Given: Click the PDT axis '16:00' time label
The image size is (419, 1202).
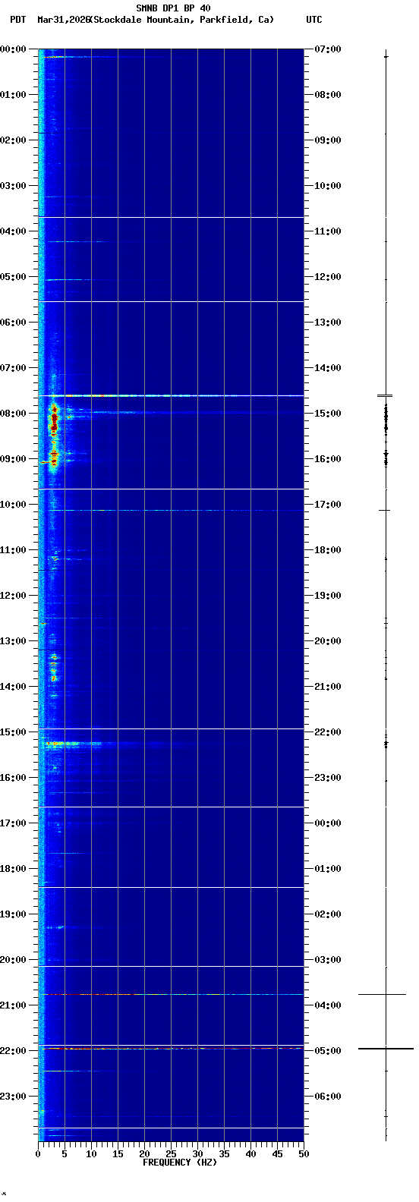Looking at the screenshot, I should click(x=14, y=778).
